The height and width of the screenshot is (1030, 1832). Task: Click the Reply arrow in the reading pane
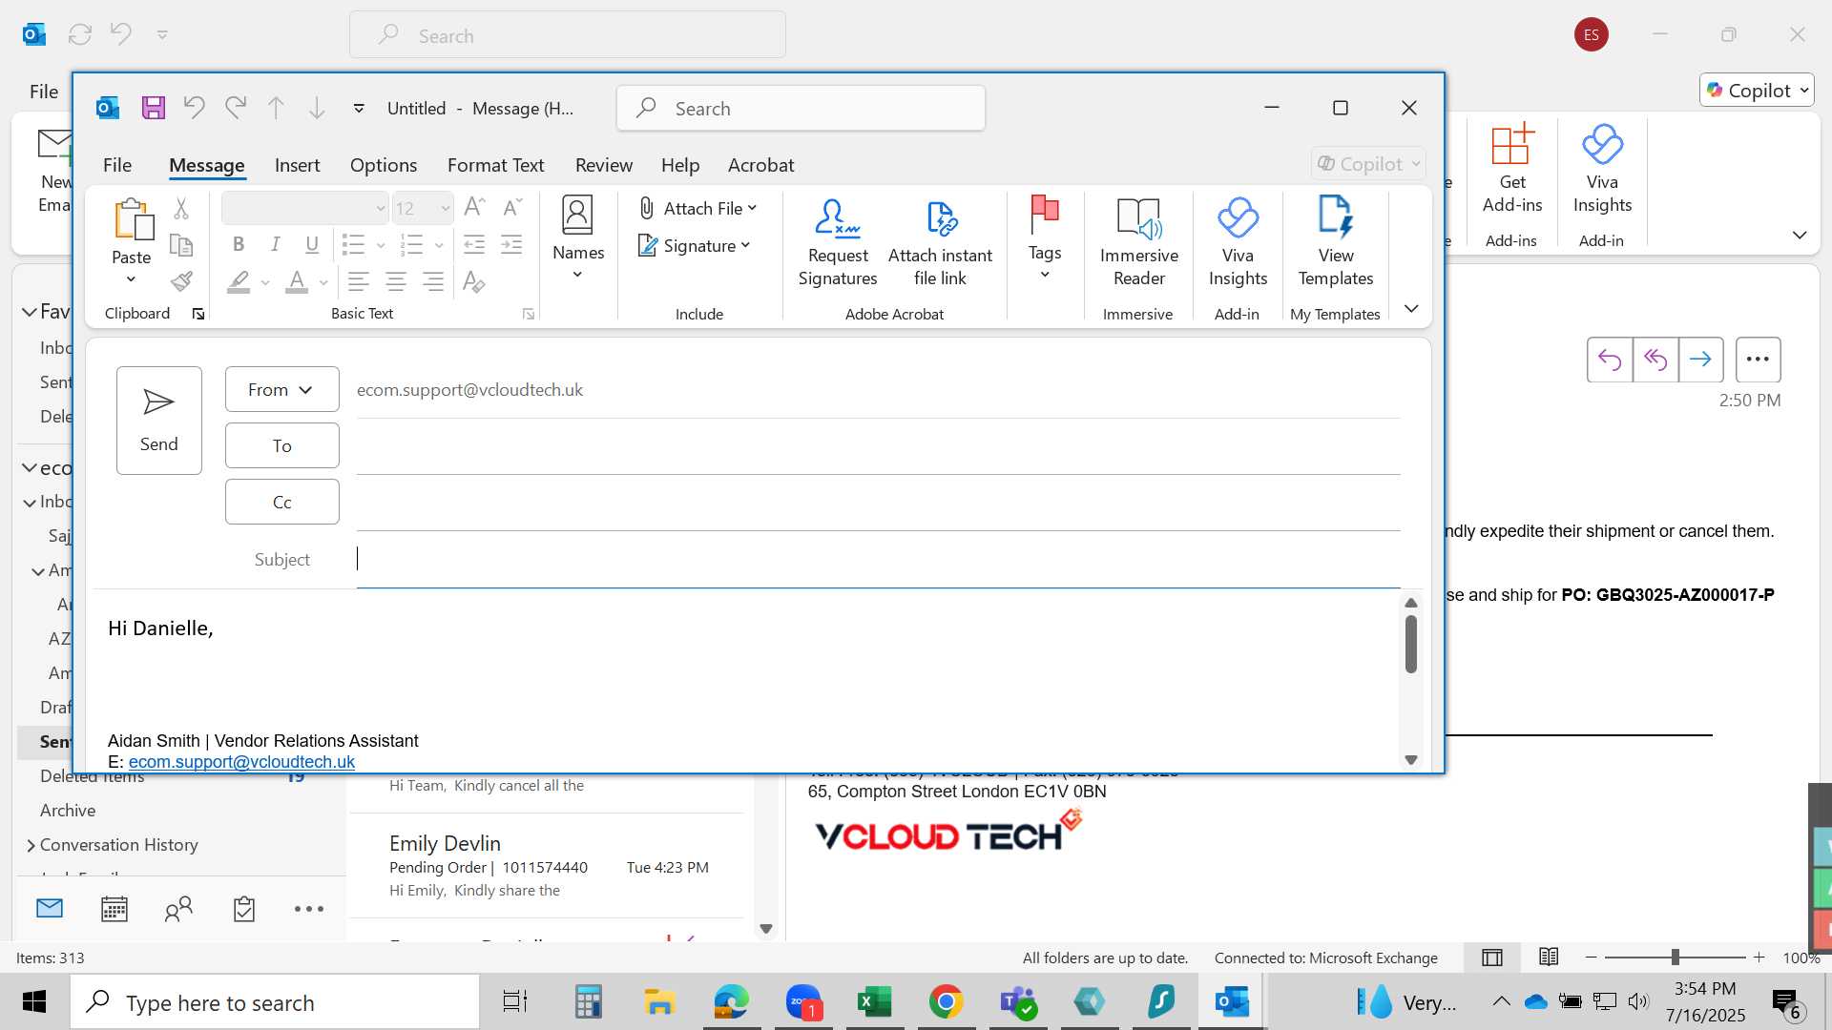(x=1610, y=360)
